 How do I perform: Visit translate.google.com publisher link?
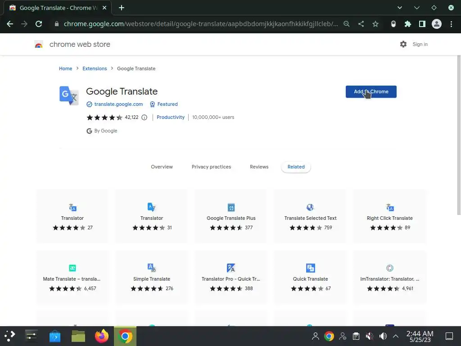118,104
